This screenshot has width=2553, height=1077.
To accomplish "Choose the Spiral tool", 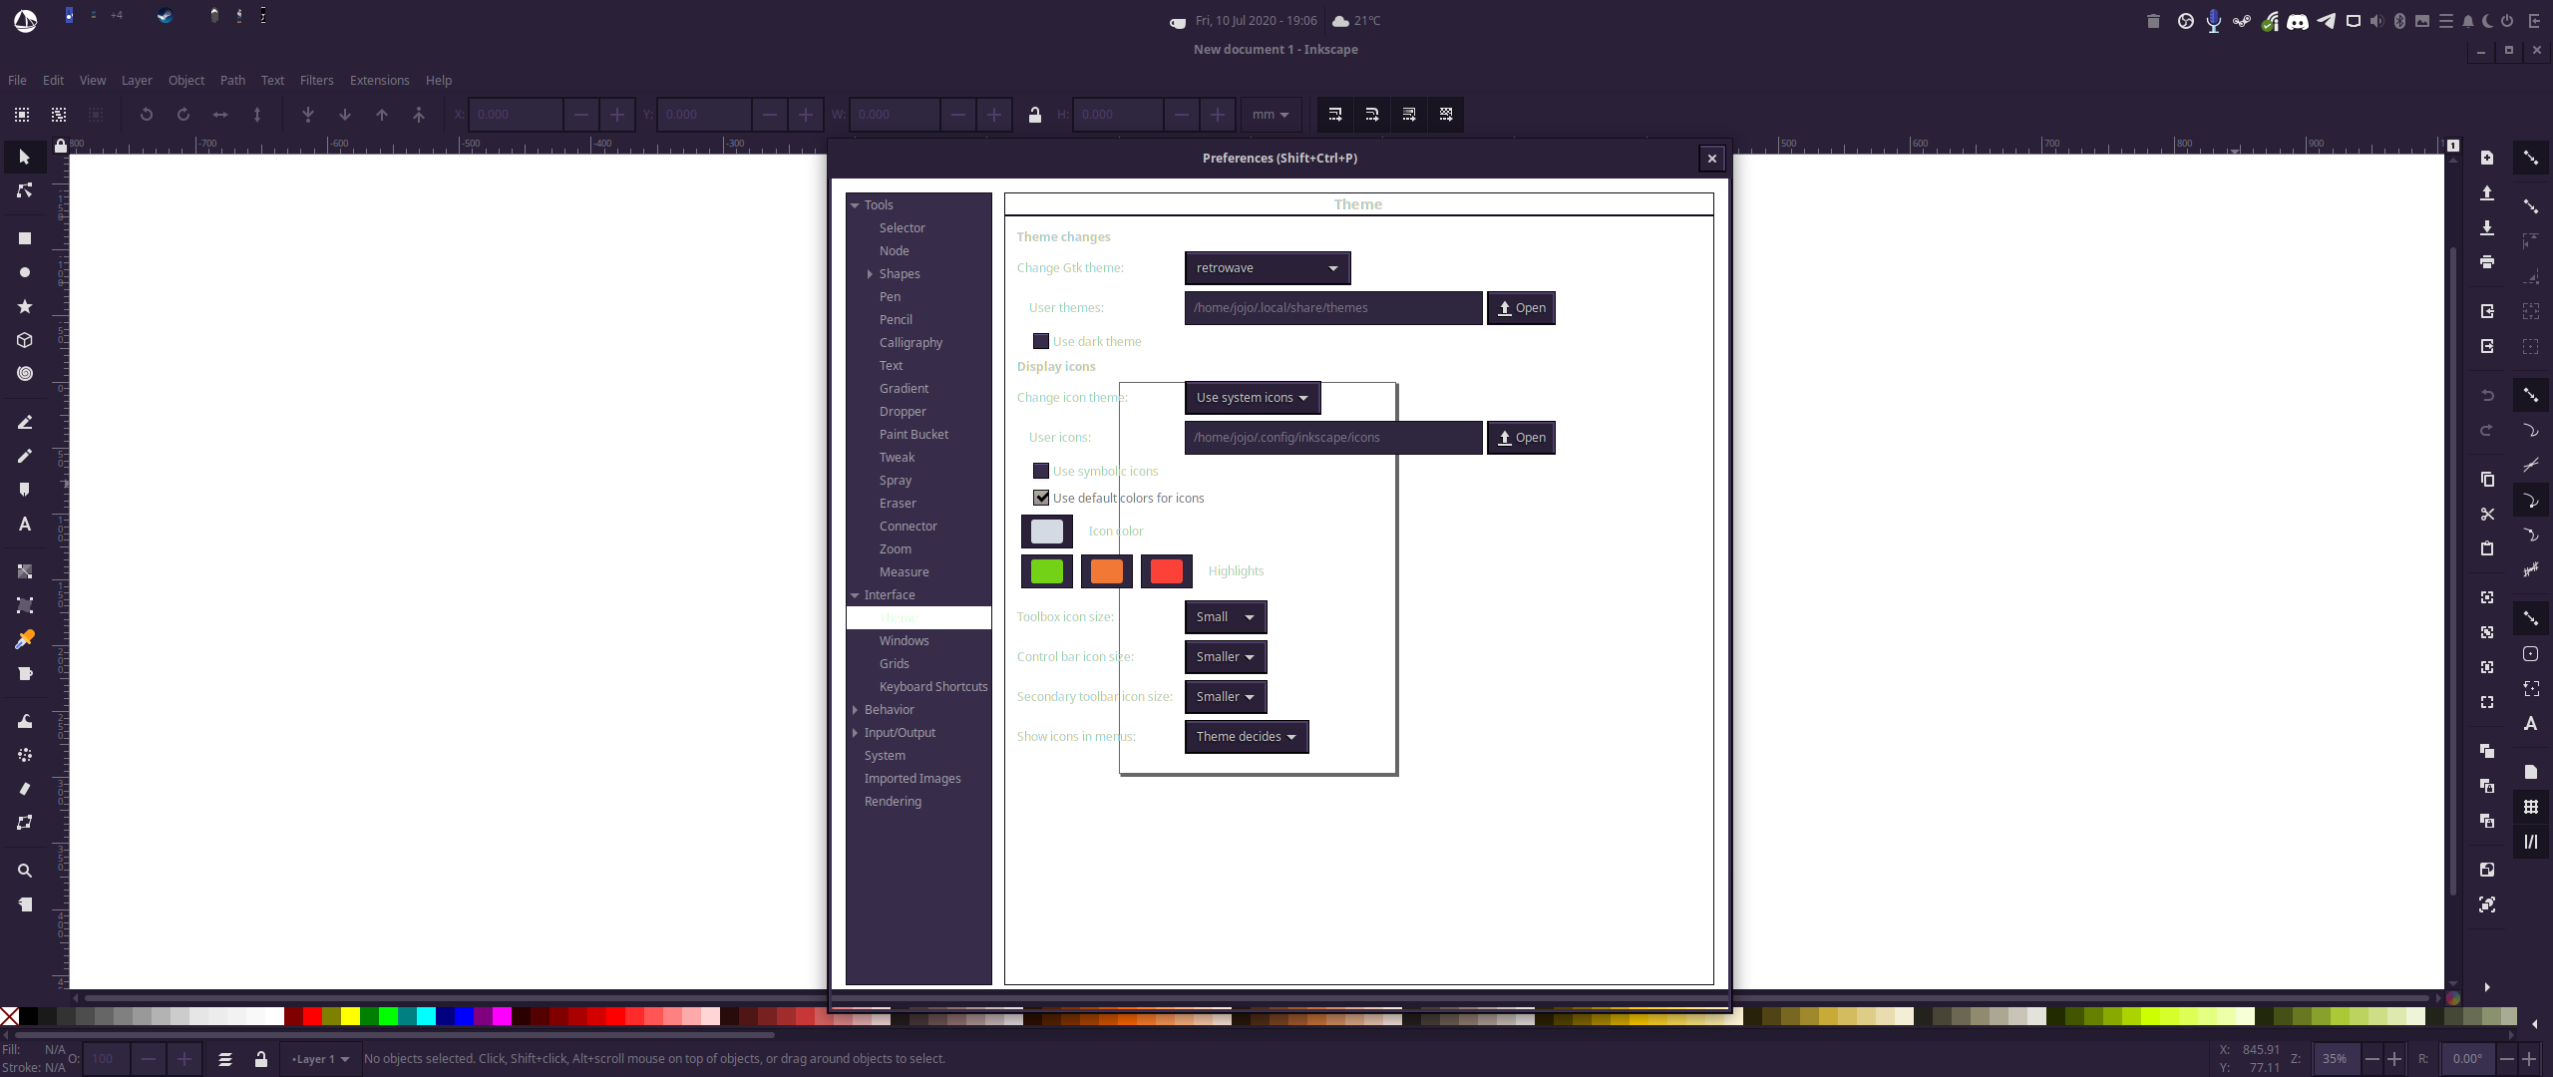I will click(25, 374).
